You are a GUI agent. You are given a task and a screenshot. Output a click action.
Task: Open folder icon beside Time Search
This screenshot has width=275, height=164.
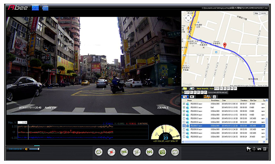tap(184, 88)
